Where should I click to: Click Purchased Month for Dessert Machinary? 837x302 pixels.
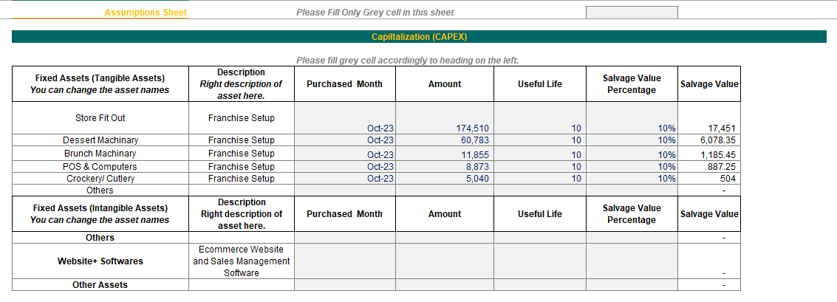[x=345, y=140]
